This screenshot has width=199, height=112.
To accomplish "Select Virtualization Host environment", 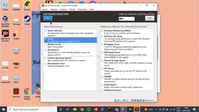I will [71, 65].
